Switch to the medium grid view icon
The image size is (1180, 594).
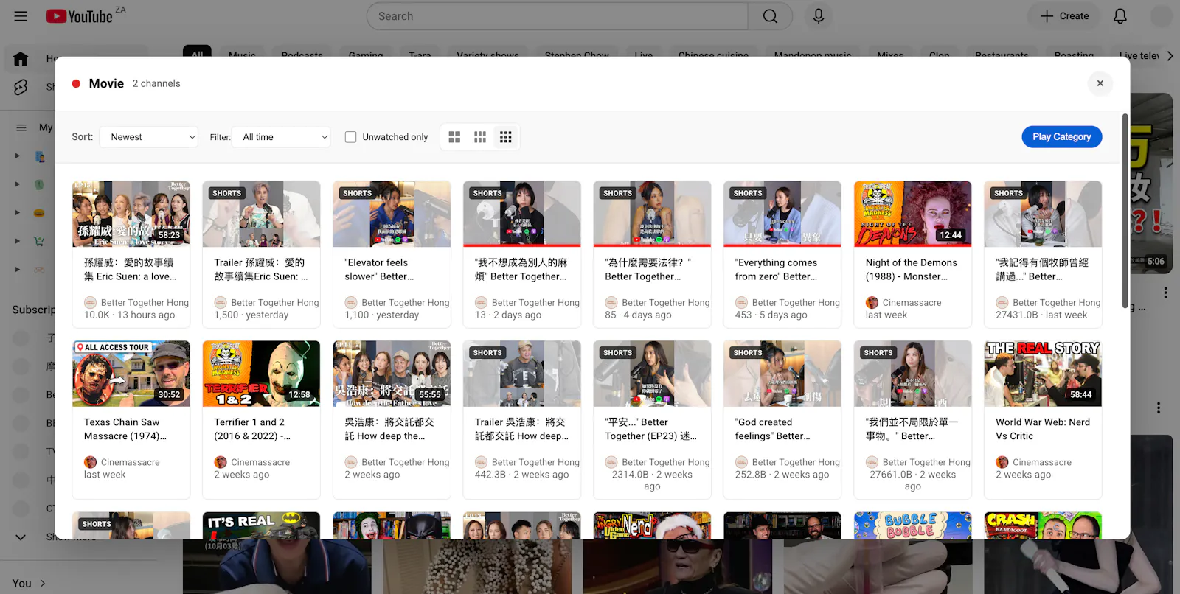(480, 137)
